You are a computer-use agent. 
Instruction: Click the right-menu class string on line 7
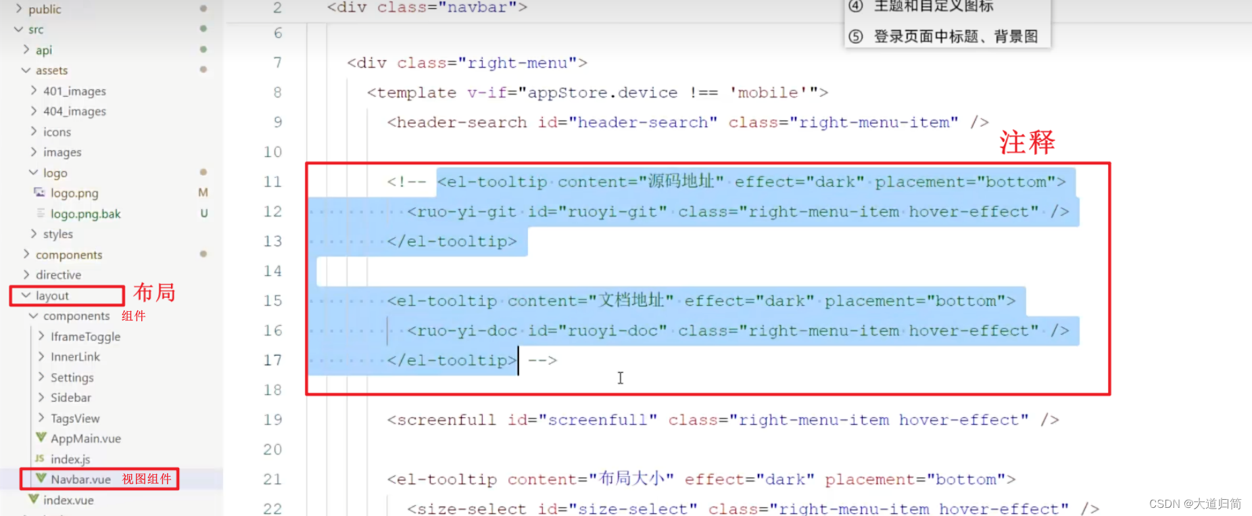tap(516, 63)
